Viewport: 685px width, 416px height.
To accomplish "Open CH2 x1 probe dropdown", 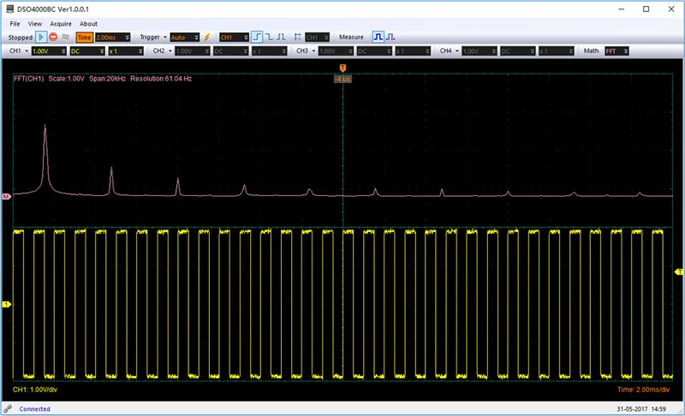I will pos(269,51).
